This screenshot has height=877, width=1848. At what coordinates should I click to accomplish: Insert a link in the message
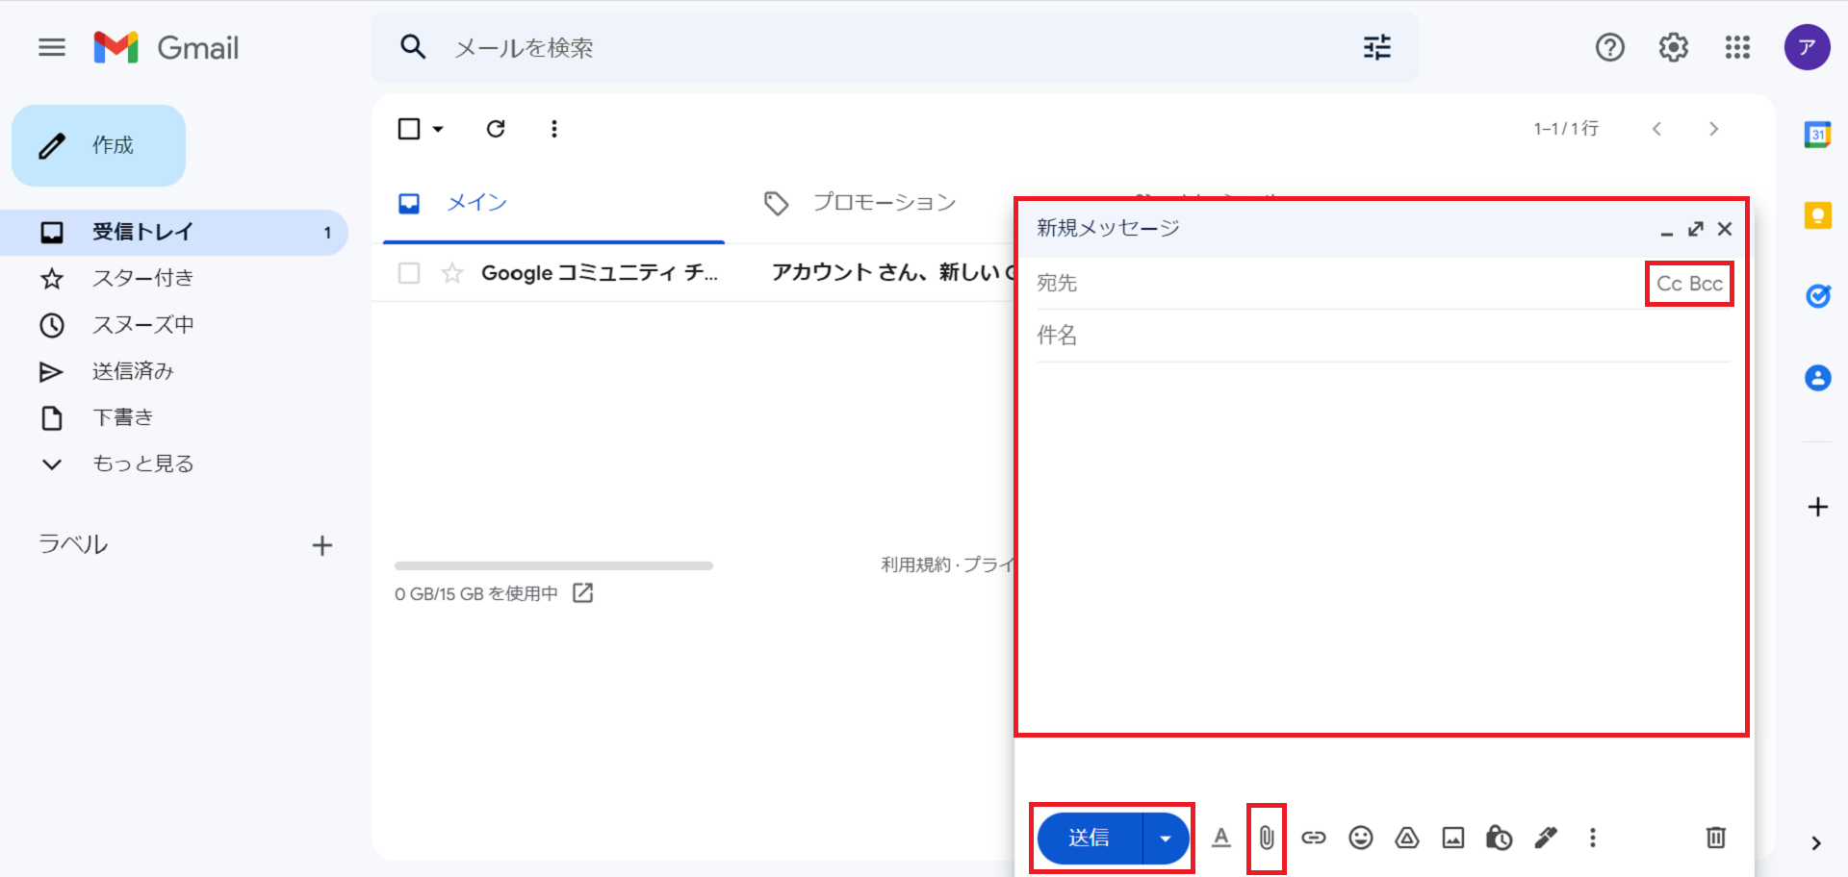coord(1314,838)
